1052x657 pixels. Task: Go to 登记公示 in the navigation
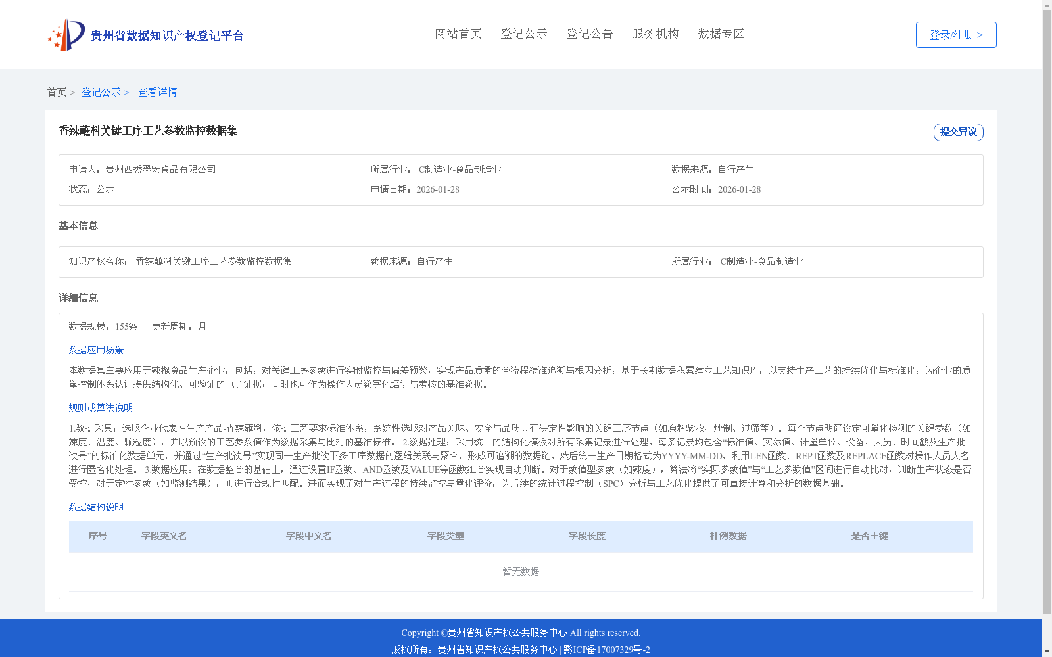tap(524, 34)
